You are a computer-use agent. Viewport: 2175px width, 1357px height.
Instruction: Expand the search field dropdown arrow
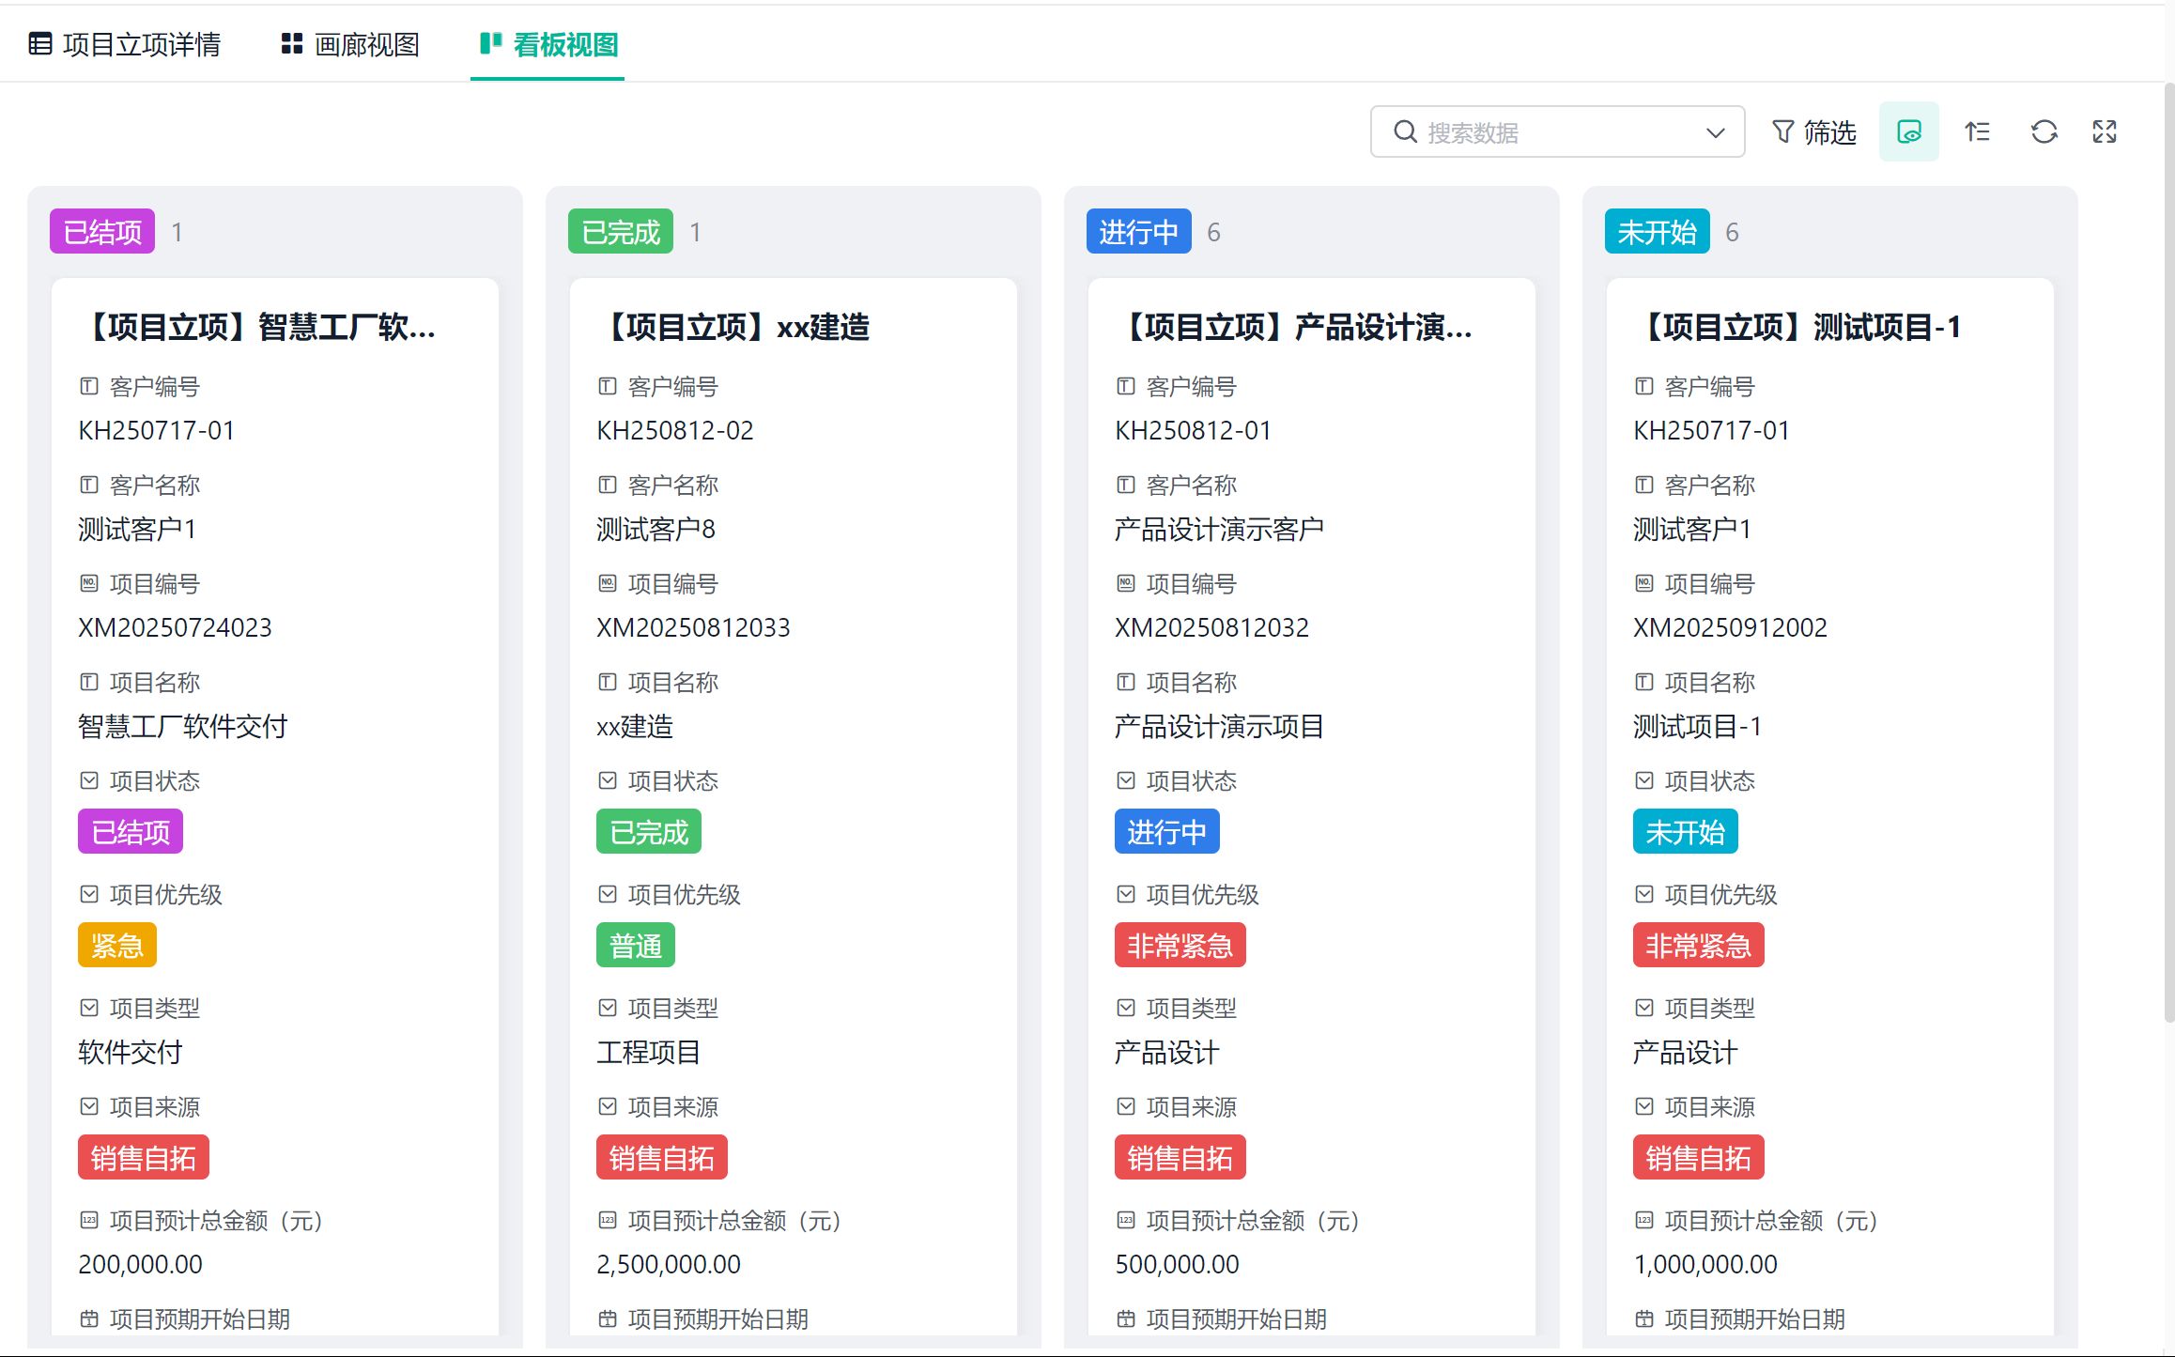1715,132
